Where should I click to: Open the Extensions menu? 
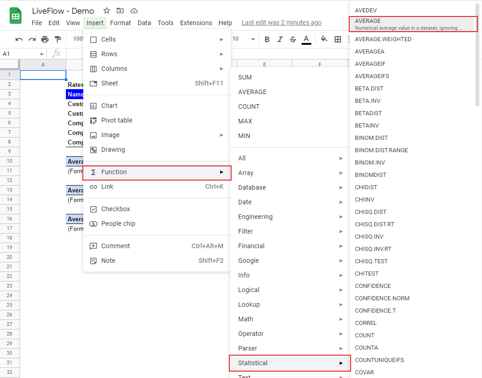pyautogui.click(x=196, y=23)
